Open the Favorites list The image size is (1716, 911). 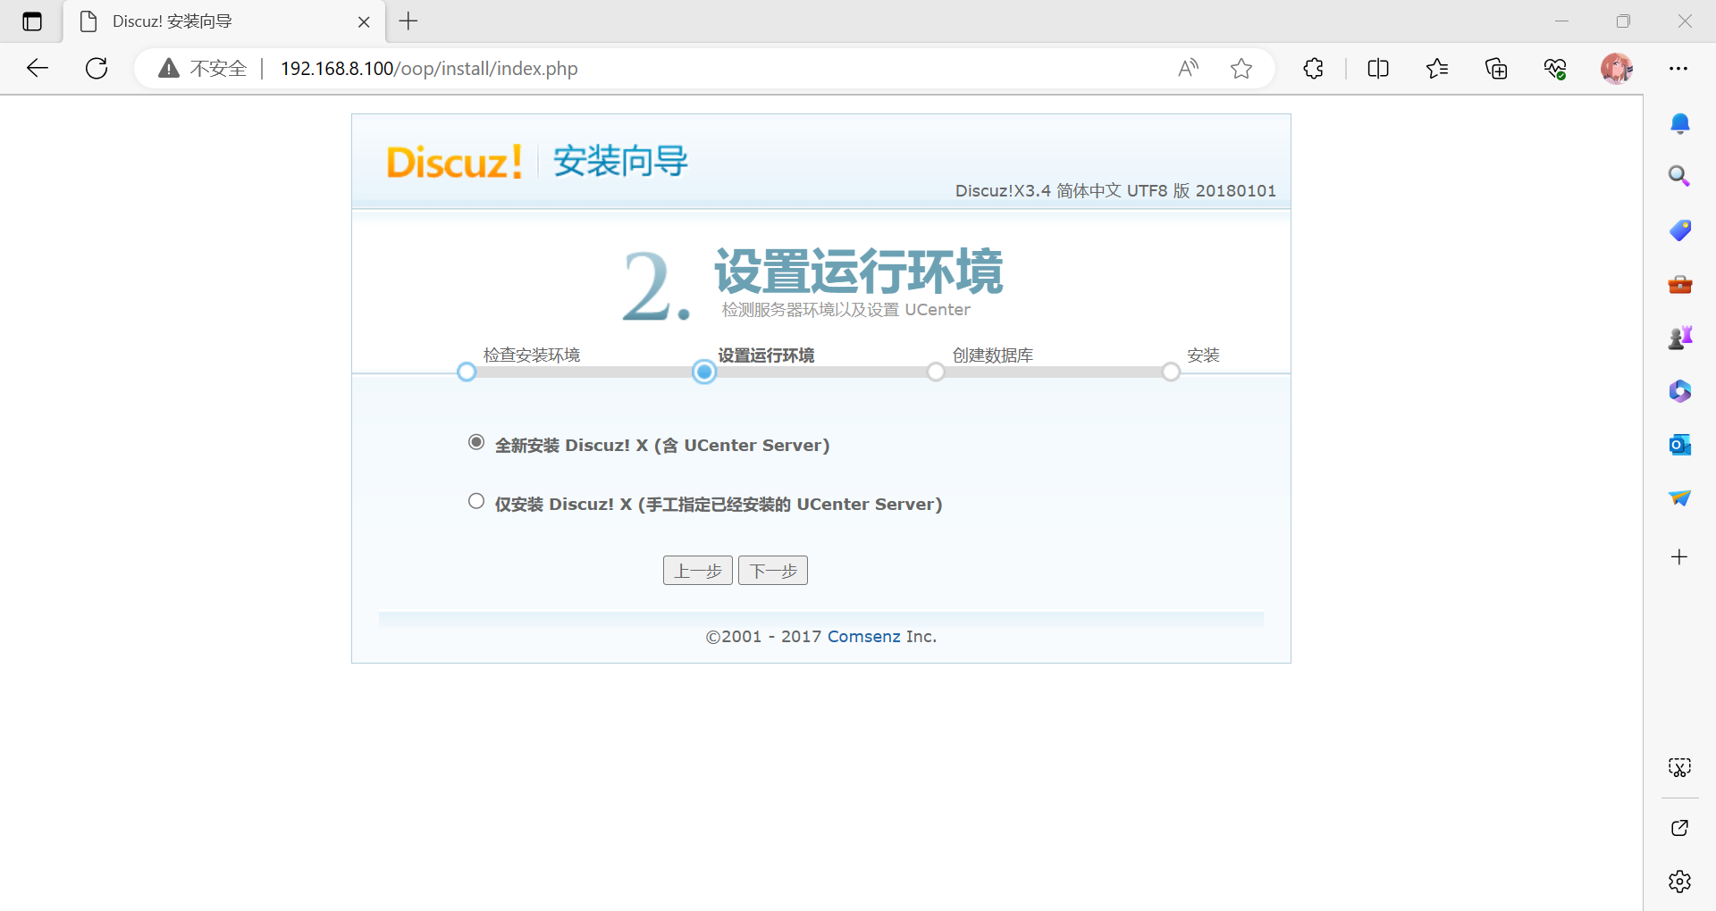pos(1437,69)
